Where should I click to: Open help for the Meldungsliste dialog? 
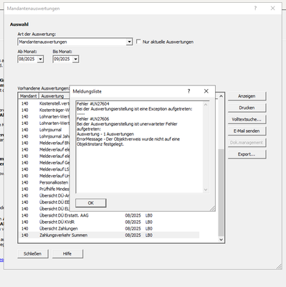point(189,91)
